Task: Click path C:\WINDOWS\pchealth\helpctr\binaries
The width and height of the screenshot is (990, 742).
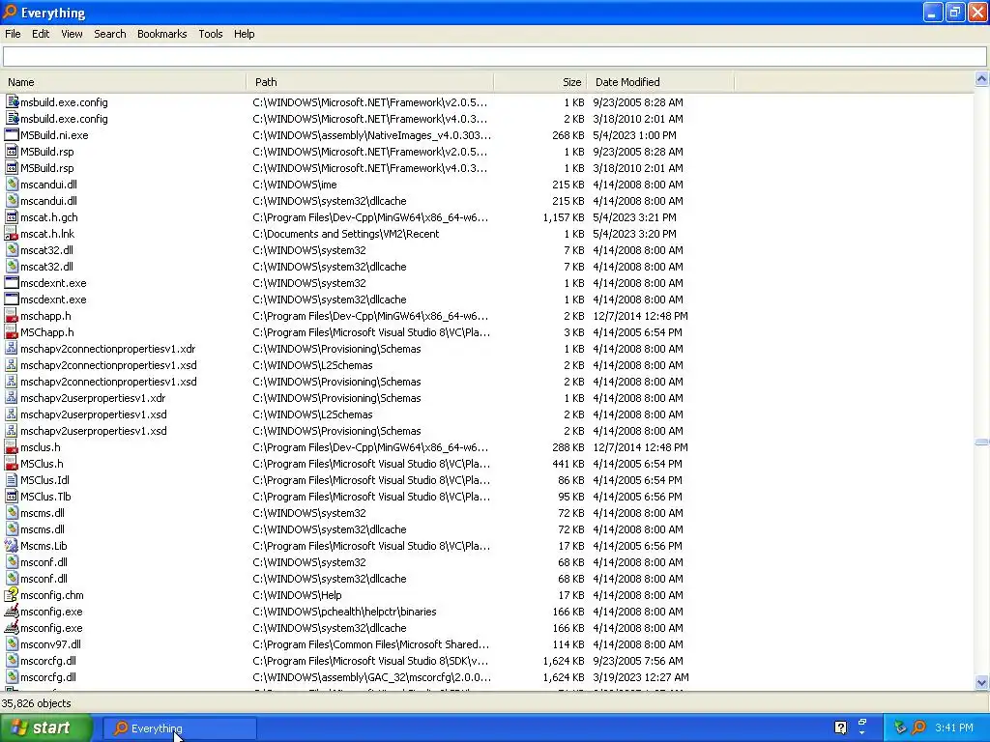Action: click(x=345, y=611)
